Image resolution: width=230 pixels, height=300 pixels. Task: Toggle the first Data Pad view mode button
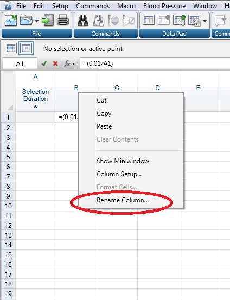click(x=11, y=48)
